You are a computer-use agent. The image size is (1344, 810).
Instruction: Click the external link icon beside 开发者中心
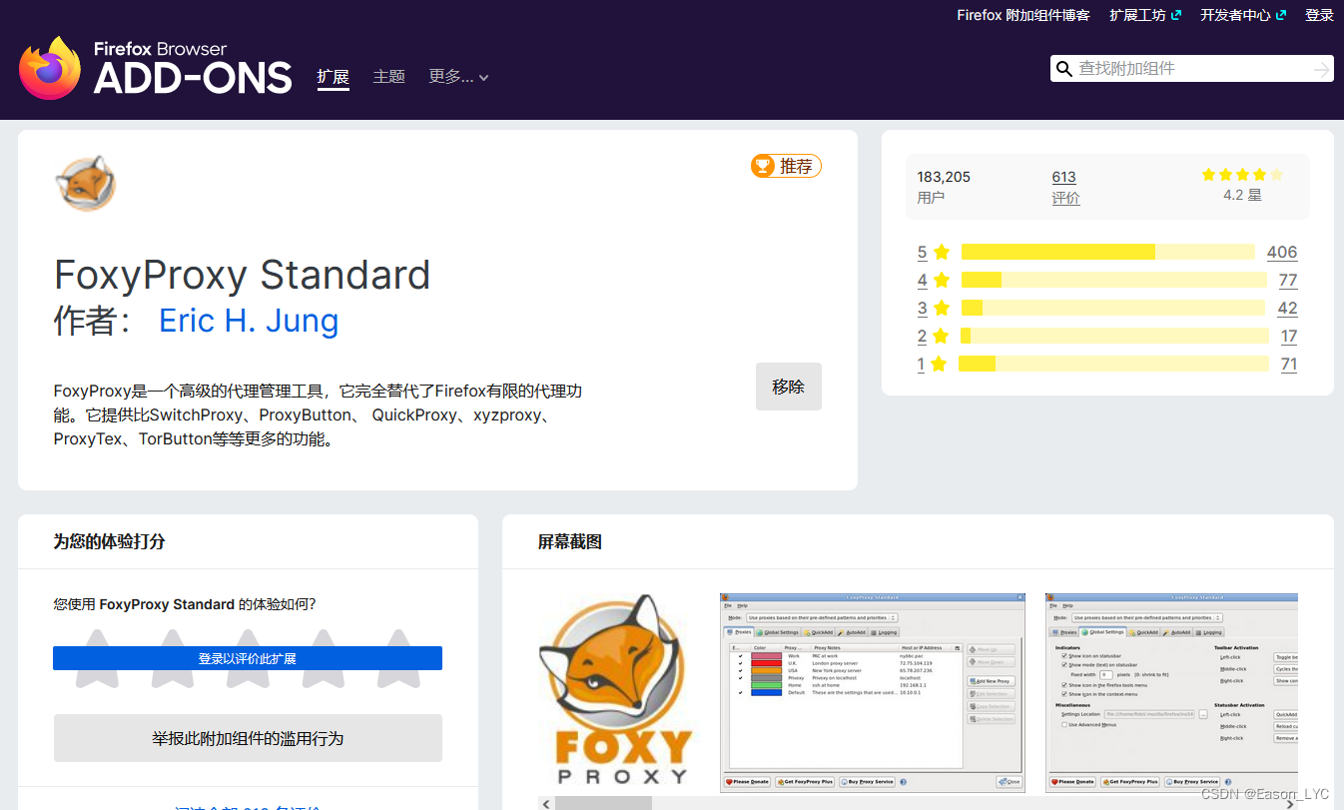1281,15
